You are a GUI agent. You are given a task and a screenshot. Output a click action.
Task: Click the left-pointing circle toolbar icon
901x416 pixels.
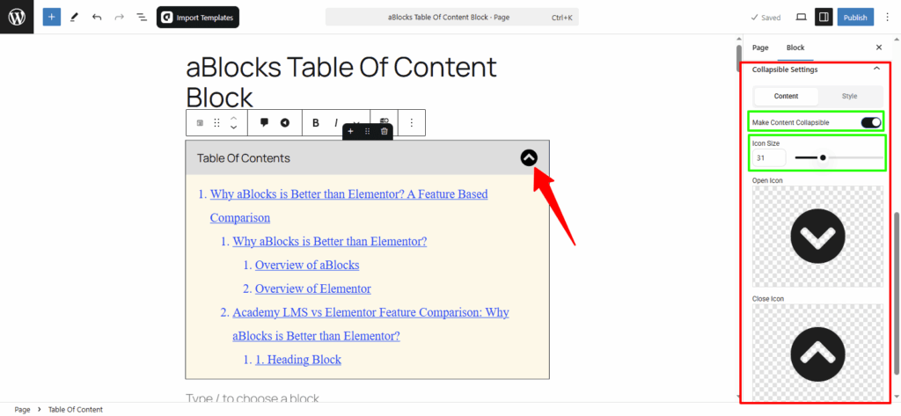(285, 122)
